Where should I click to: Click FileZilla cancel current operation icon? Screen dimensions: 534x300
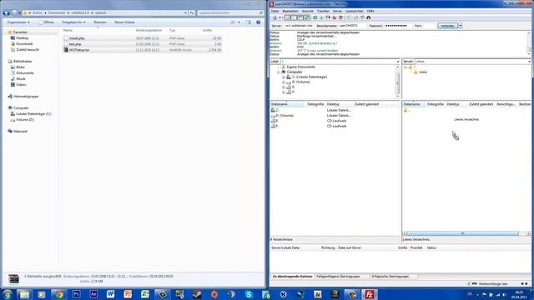328,17
